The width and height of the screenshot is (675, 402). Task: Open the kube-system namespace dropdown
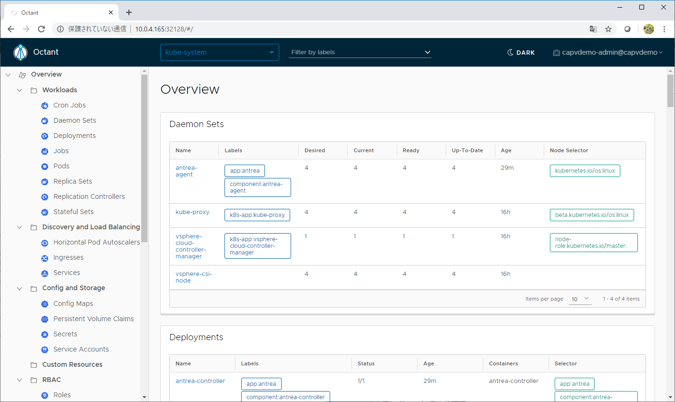[x=220, y=52]
